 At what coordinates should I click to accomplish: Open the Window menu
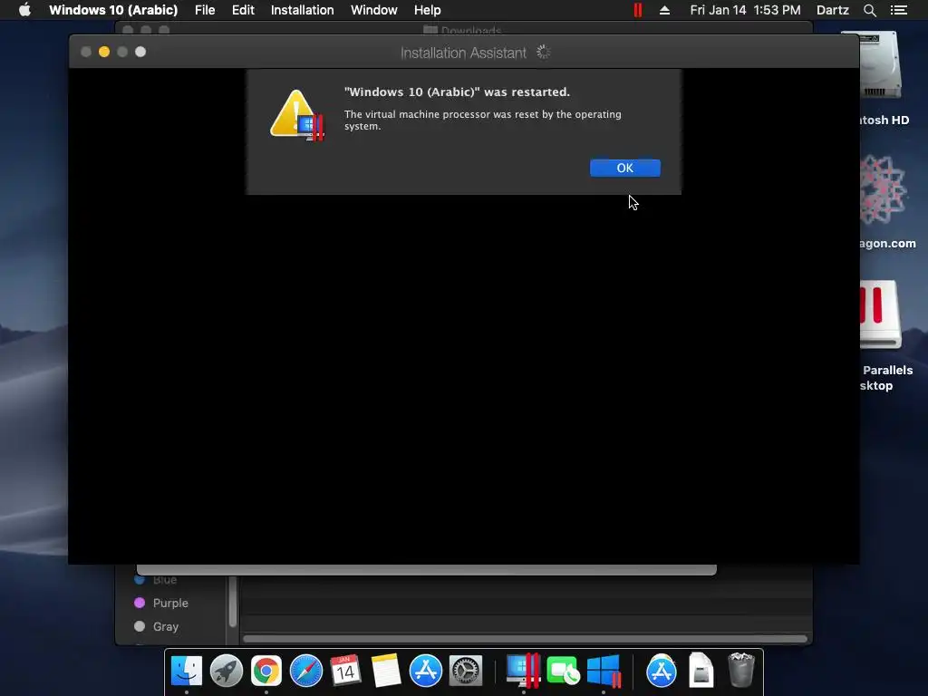pos(373,10)
